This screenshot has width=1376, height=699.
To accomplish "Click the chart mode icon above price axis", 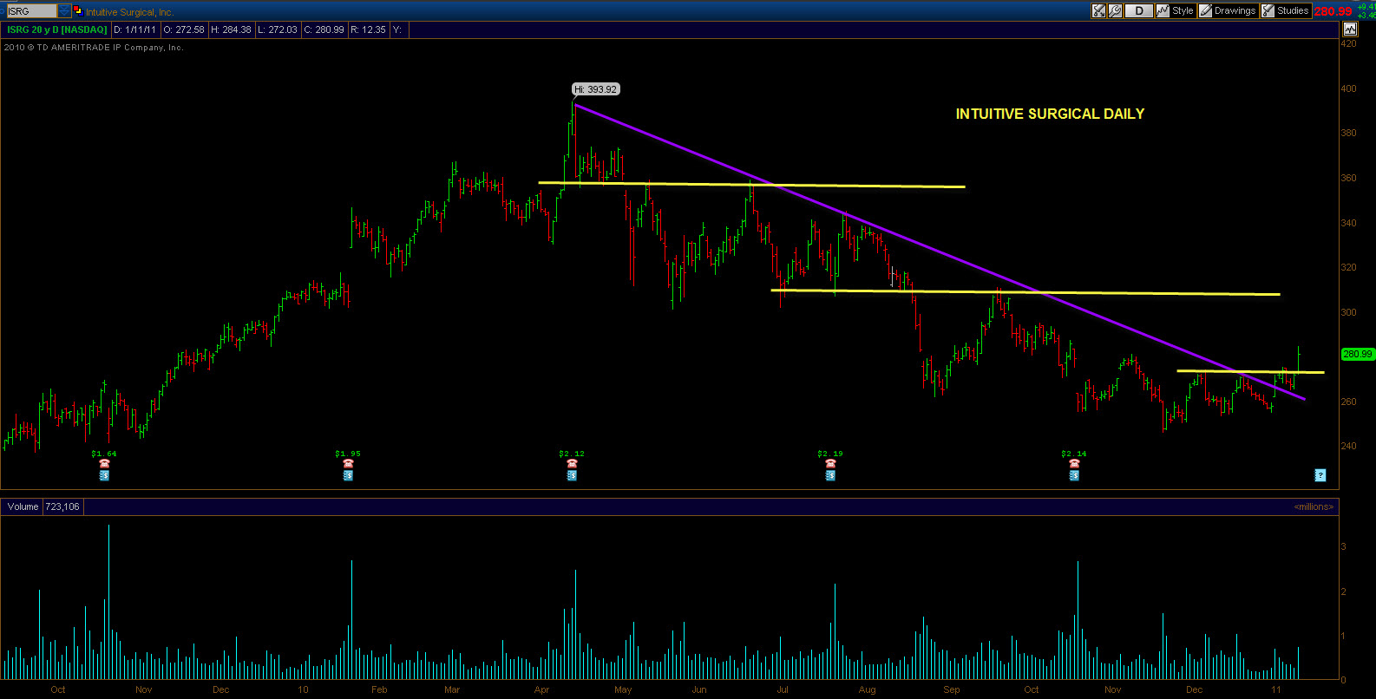I will tap(1349, 29).
